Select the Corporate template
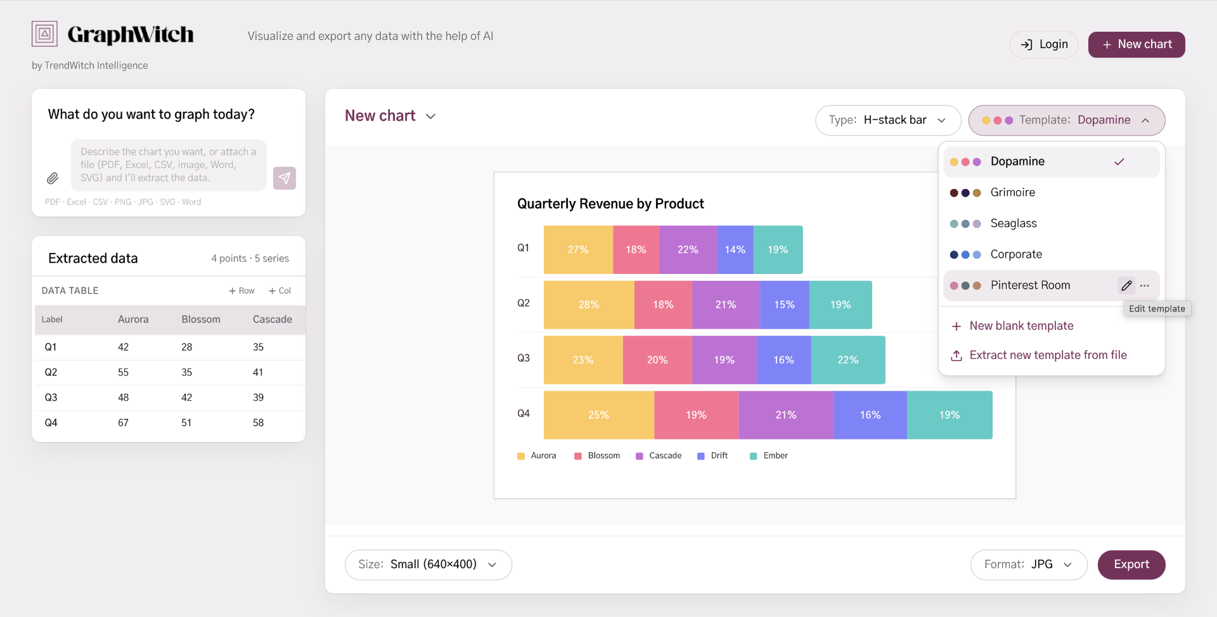1217x617 pixels. [x=1052, y=255]
